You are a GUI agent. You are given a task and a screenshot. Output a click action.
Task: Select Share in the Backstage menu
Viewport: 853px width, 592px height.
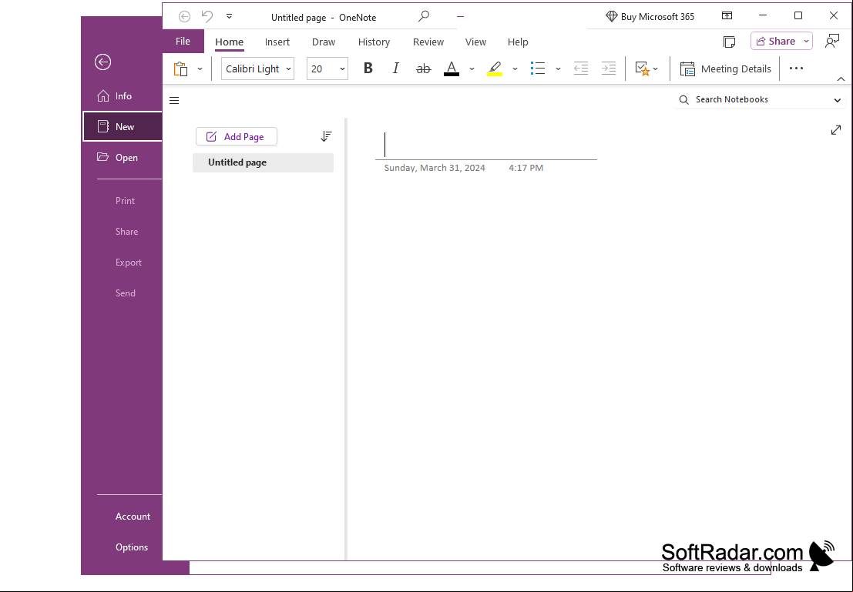(x=126, y=232)
